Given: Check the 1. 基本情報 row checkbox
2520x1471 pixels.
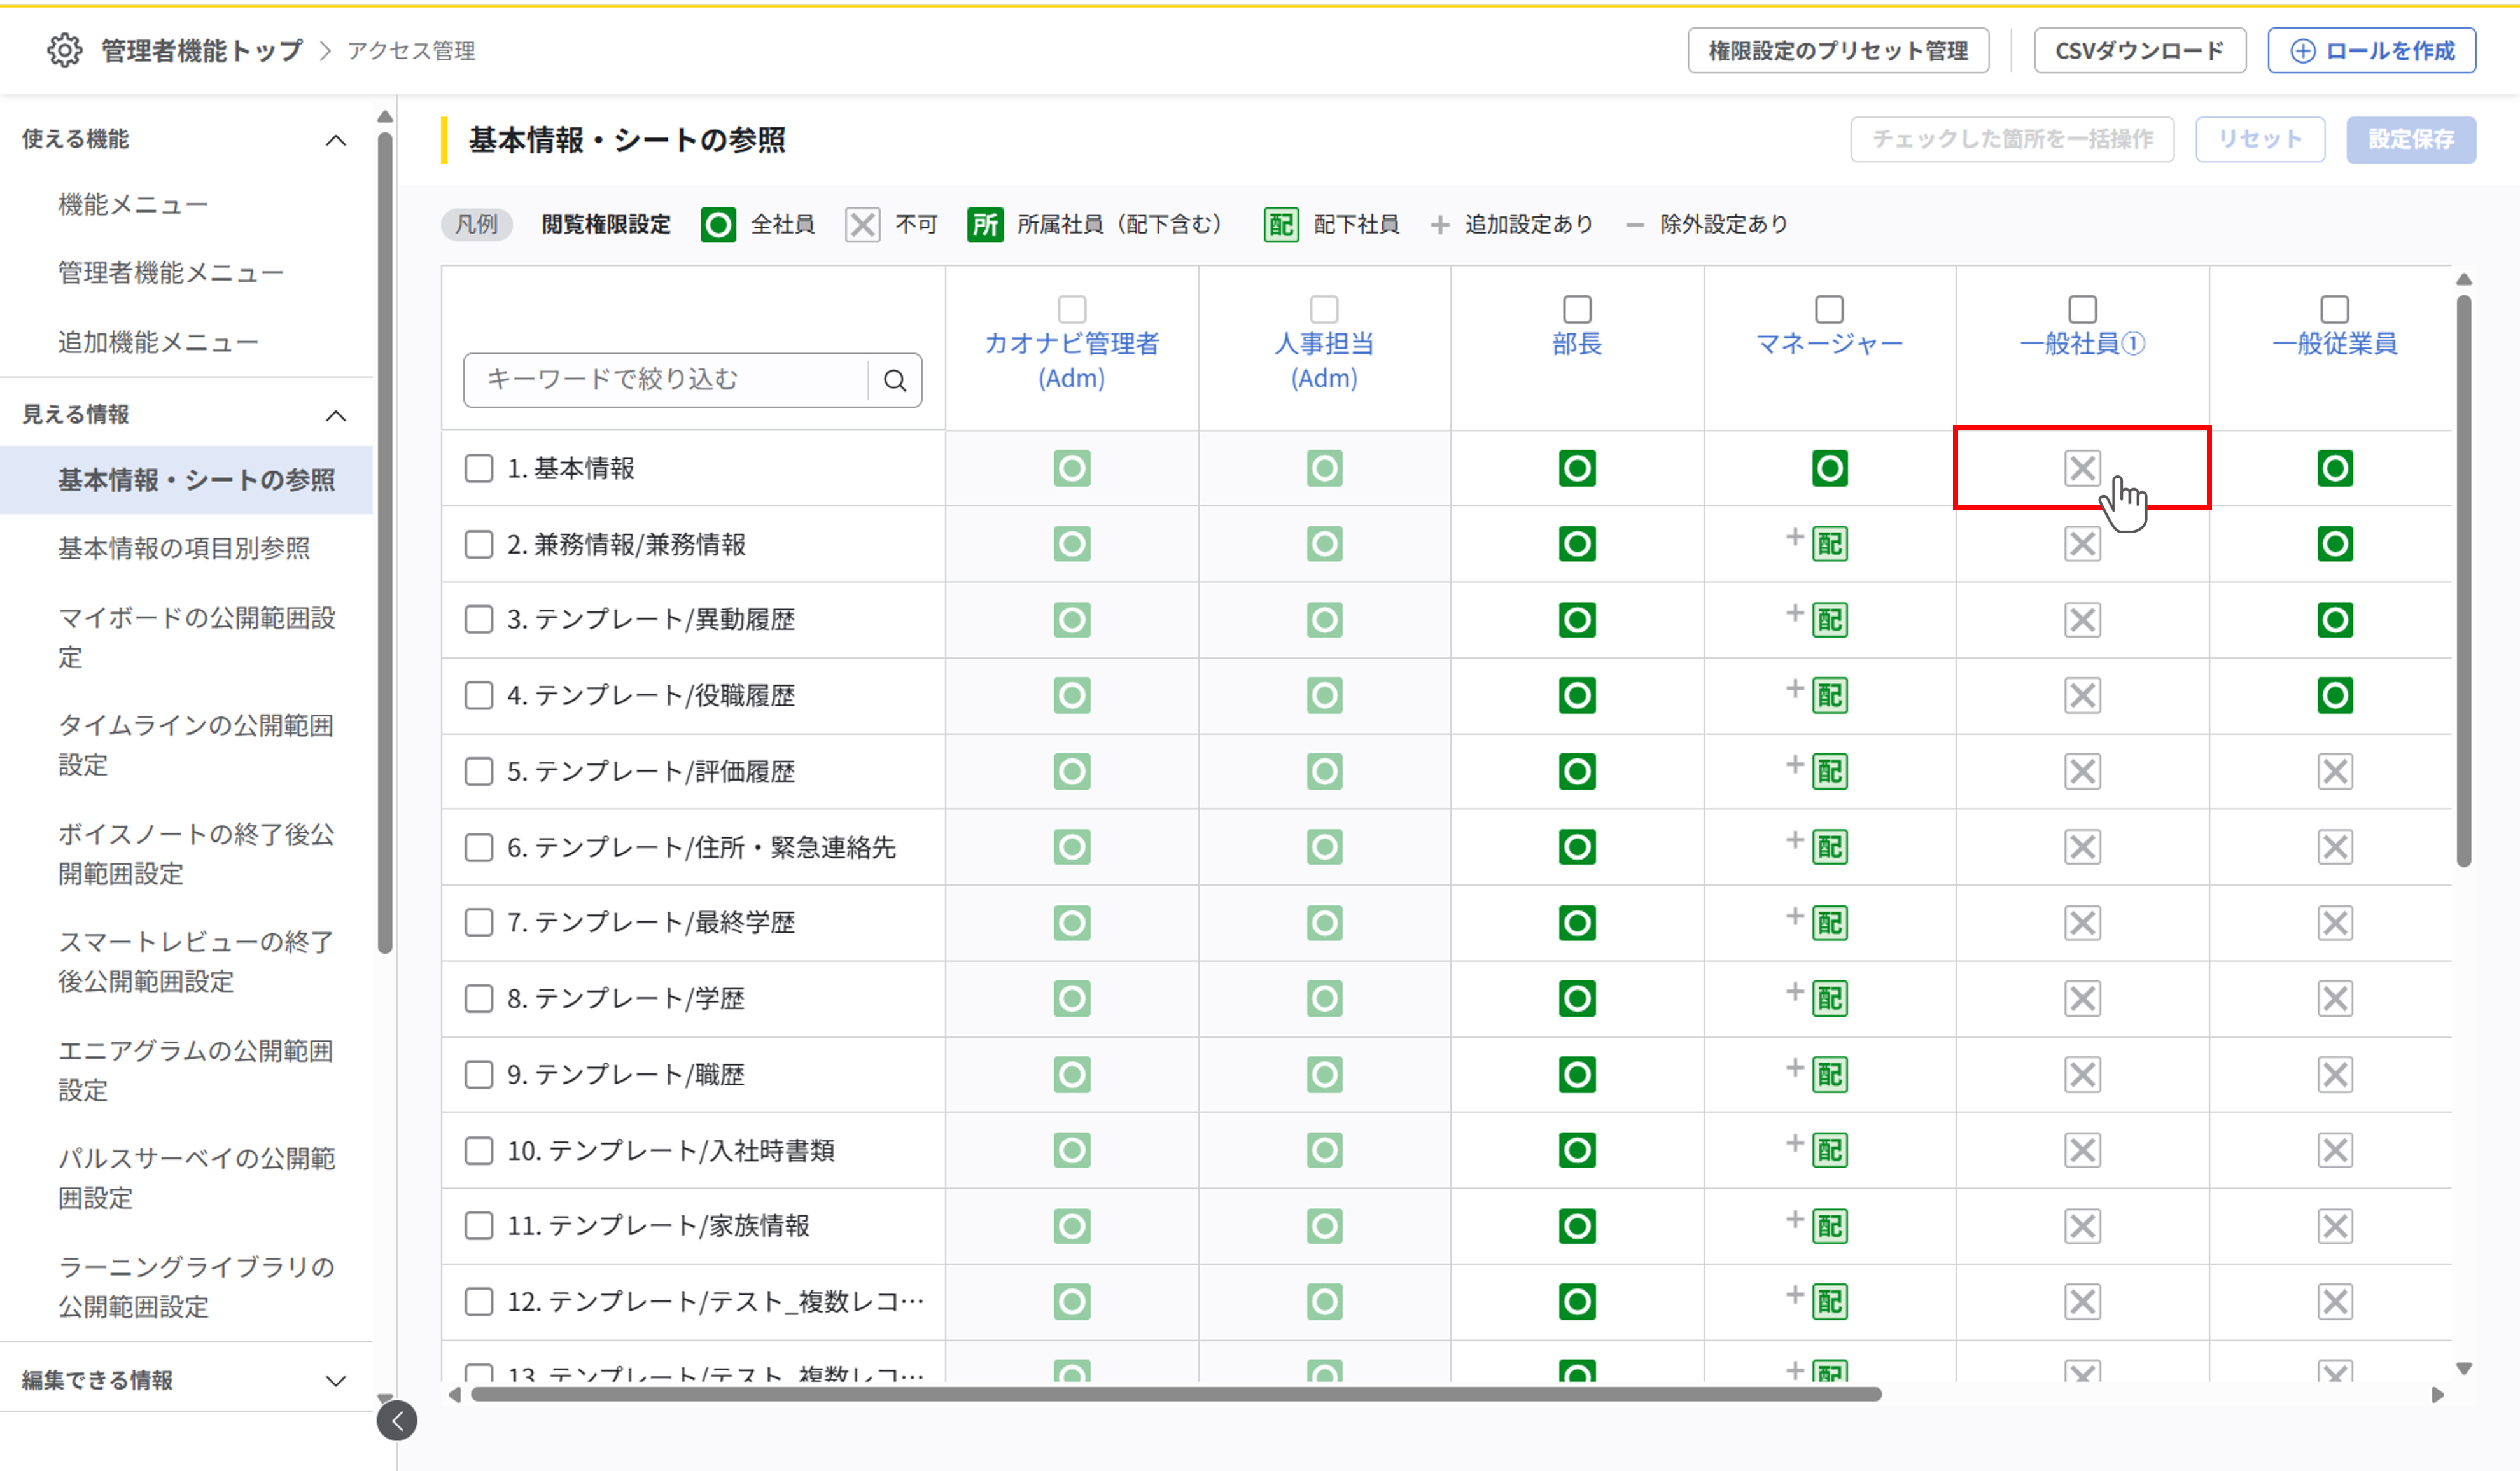Looking at the screenshot, I should 479,468.
